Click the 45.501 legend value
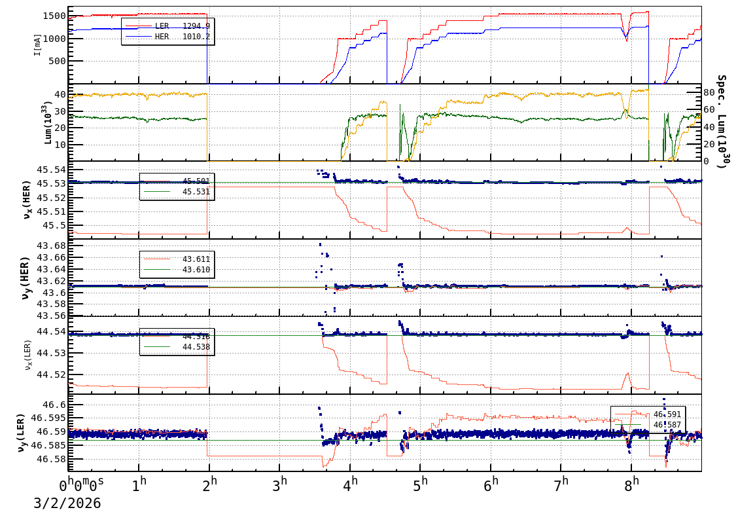 [196, 181]
